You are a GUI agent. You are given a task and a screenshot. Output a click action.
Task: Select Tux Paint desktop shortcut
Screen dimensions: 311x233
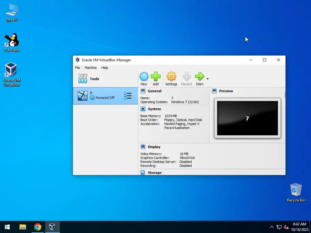pos(12,42)
